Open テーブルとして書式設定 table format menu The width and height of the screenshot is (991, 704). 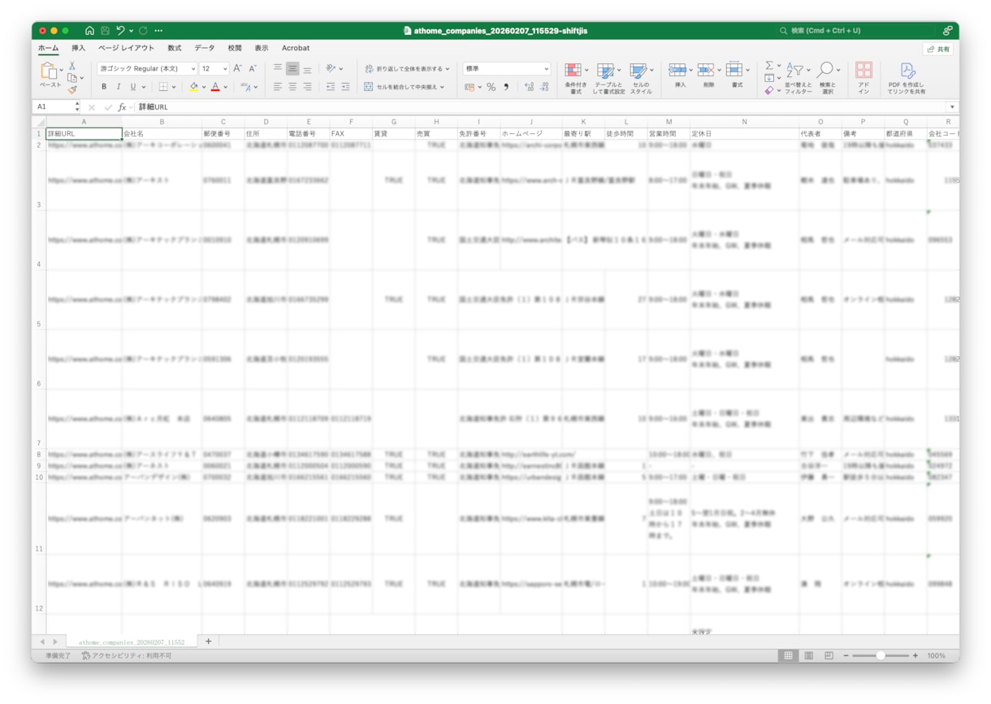[x=608, y=78]
